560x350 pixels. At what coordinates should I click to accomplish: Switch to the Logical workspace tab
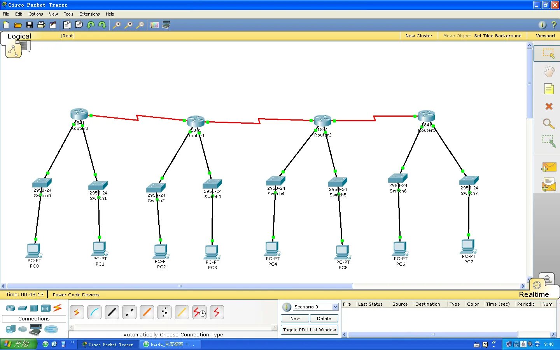(x=19, y=36)
